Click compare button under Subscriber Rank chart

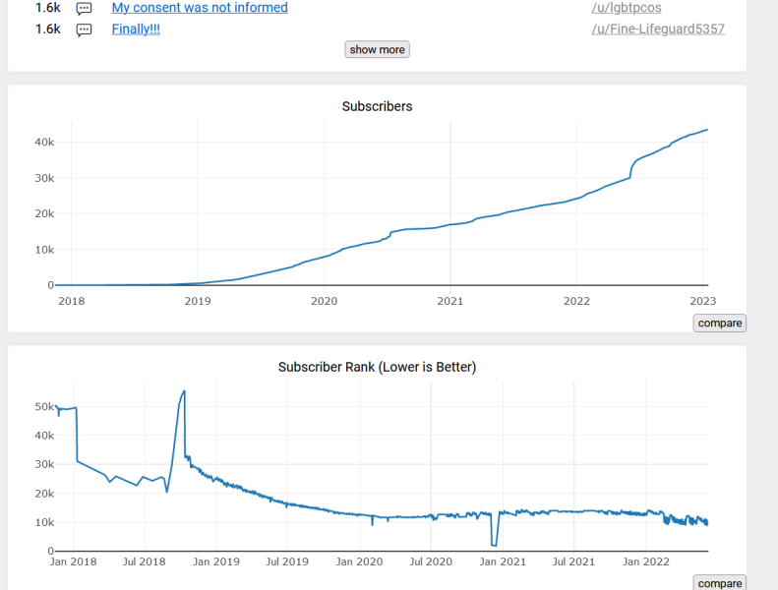click(719, 583)
